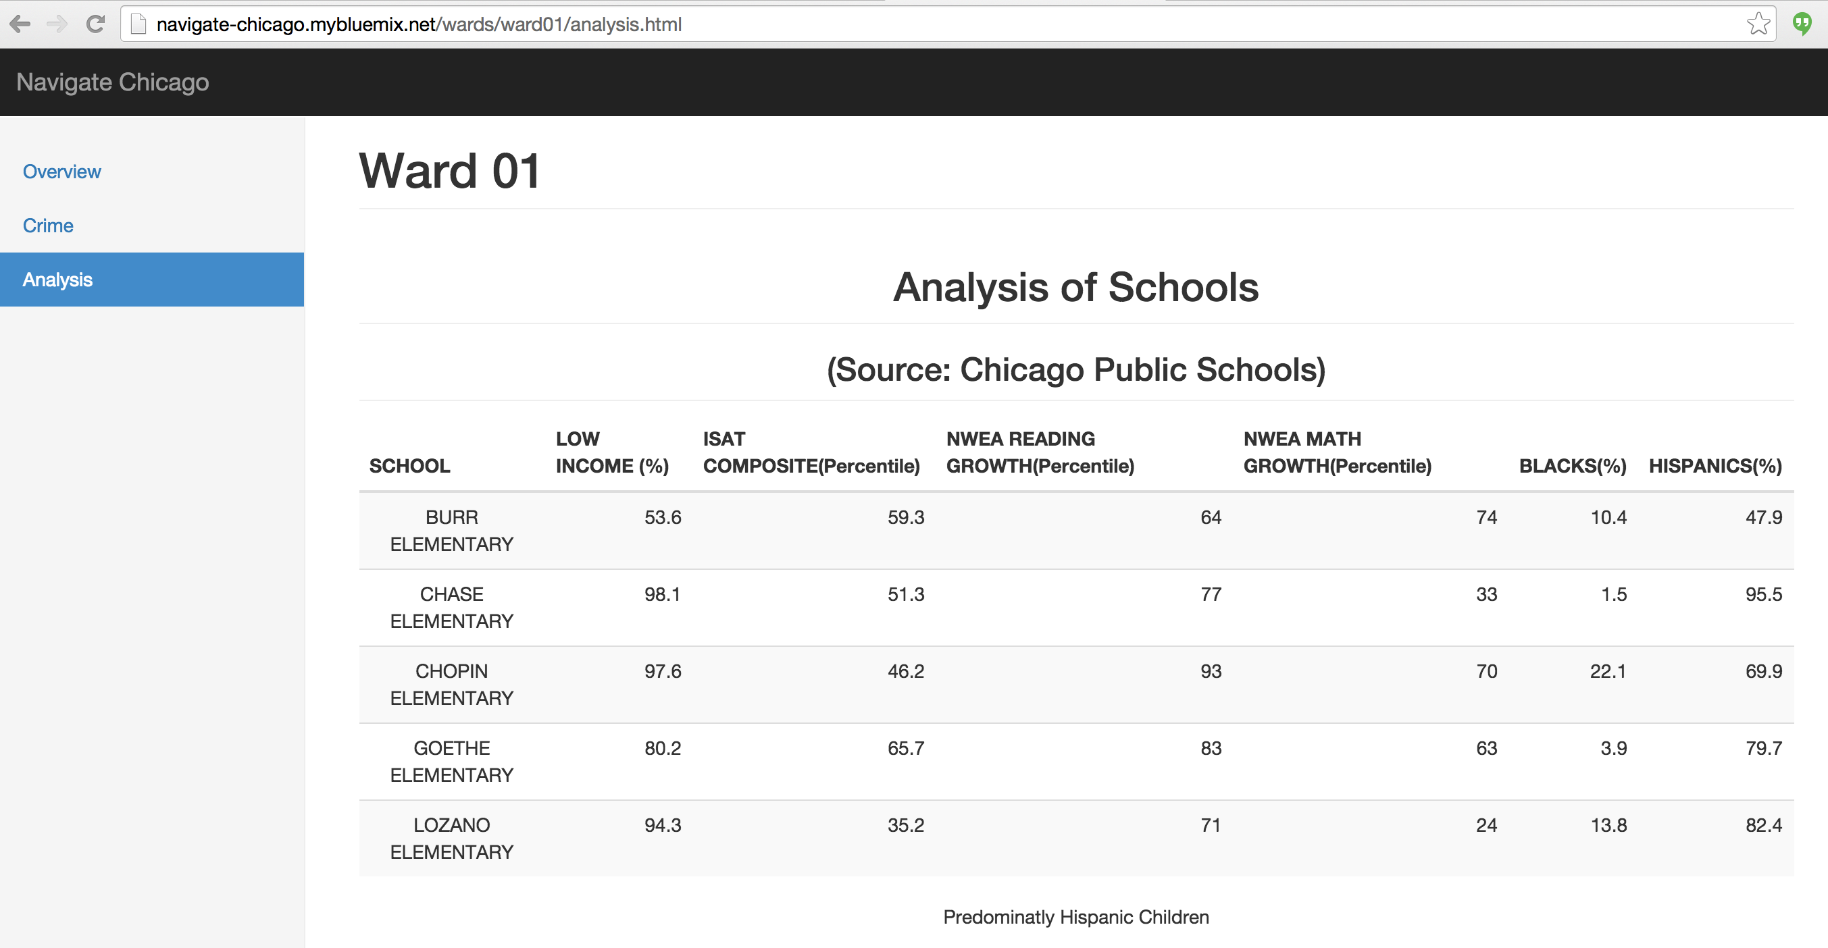The width and height of the screenshot is (1828, 948).
Task: Go to the Overview sidebar item
Action: point(61,172)
